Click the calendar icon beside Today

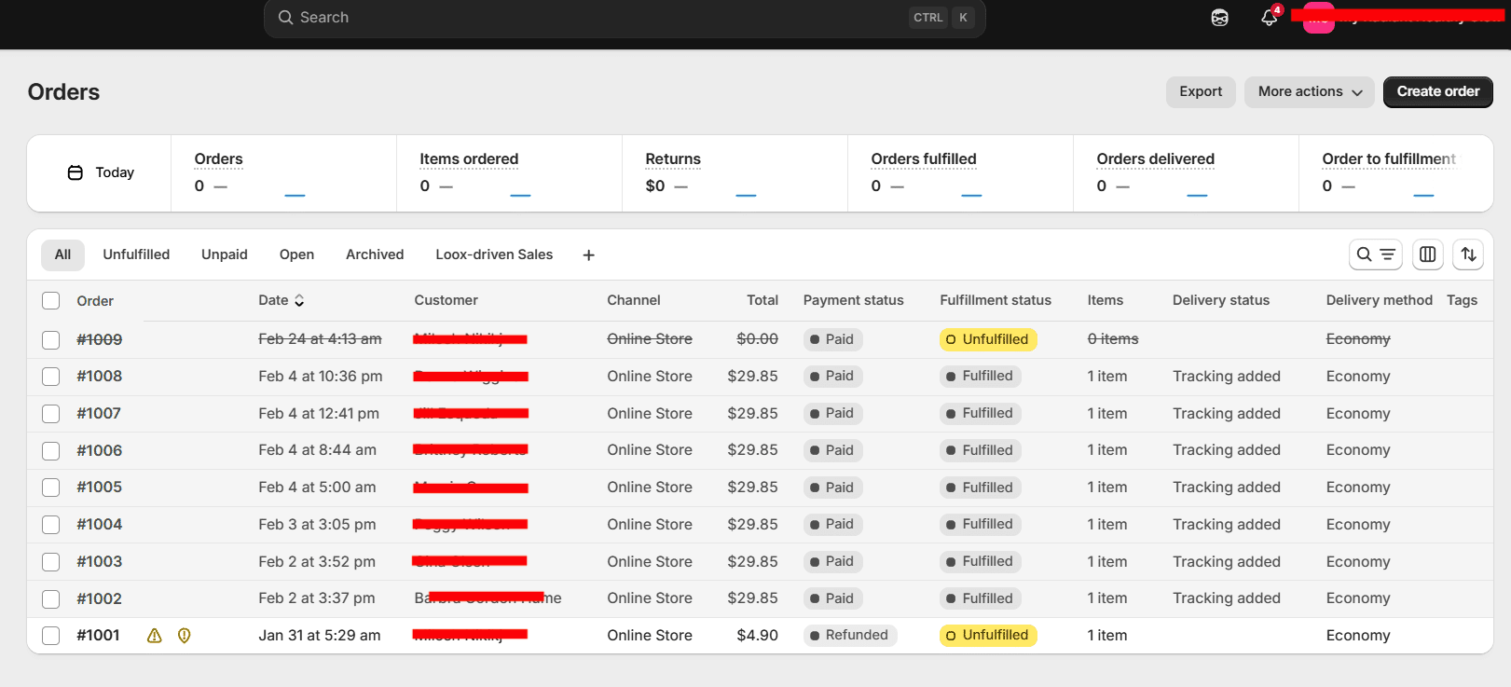76,172
